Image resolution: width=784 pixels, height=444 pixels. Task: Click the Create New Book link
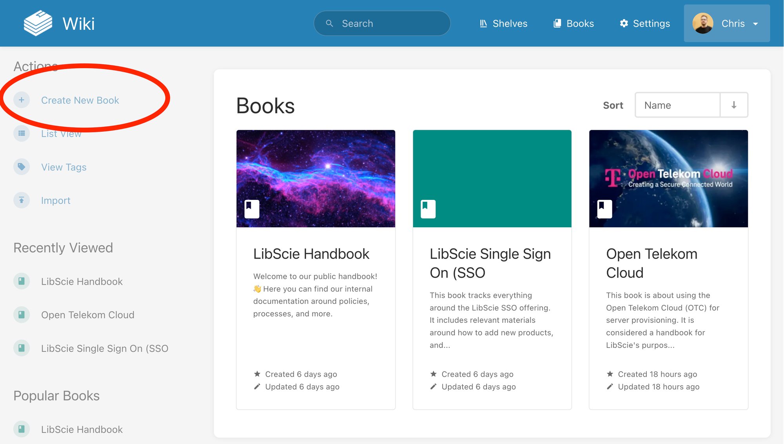pos(80,100)
